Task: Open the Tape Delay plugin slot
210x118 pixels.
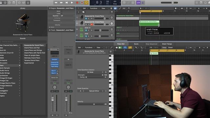Action: [54, 66]
